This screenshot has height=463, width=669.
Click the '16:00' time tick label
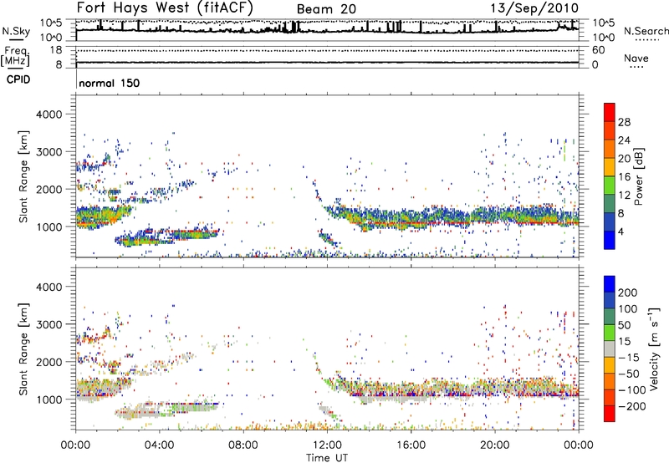point(411,445)
